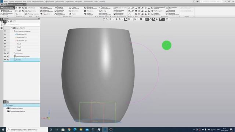This screenshot has width=235, height=132.
Task: Click Булева операция tool
Action: (89, 14)
